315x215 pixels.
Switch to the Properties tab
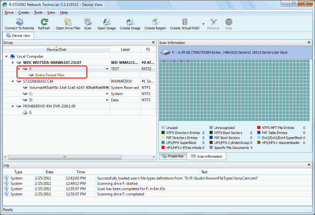tap(173, 156)
